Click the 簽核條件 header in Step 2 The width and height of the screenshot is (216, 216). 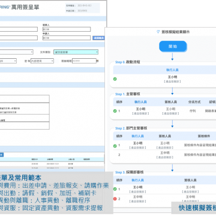(x=204, y=136)
